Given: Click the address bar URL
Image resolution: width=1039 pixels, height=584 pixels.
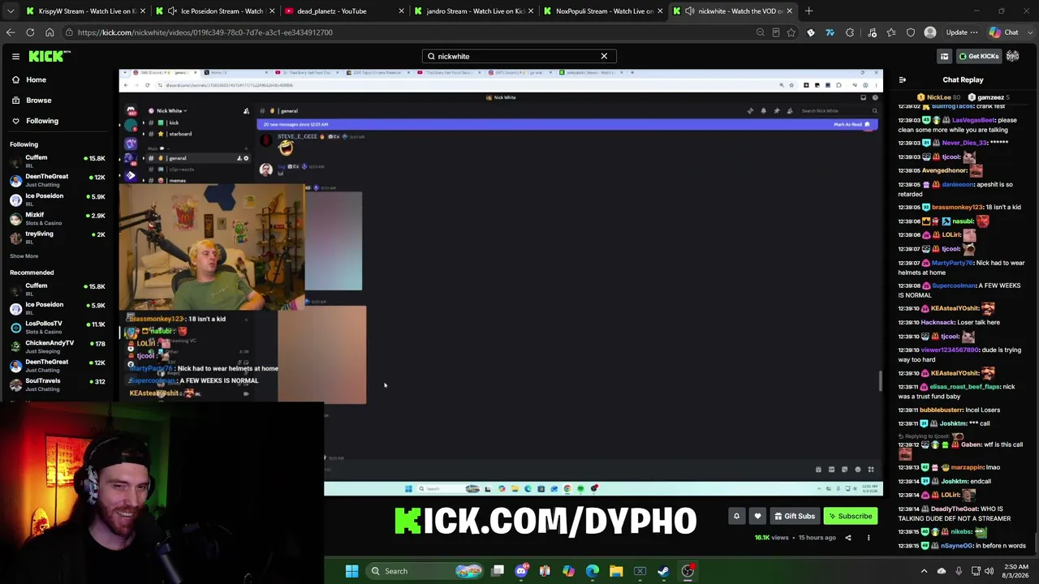Looking at the screenshot, I should pyautogui.click(x=205, y=32).
